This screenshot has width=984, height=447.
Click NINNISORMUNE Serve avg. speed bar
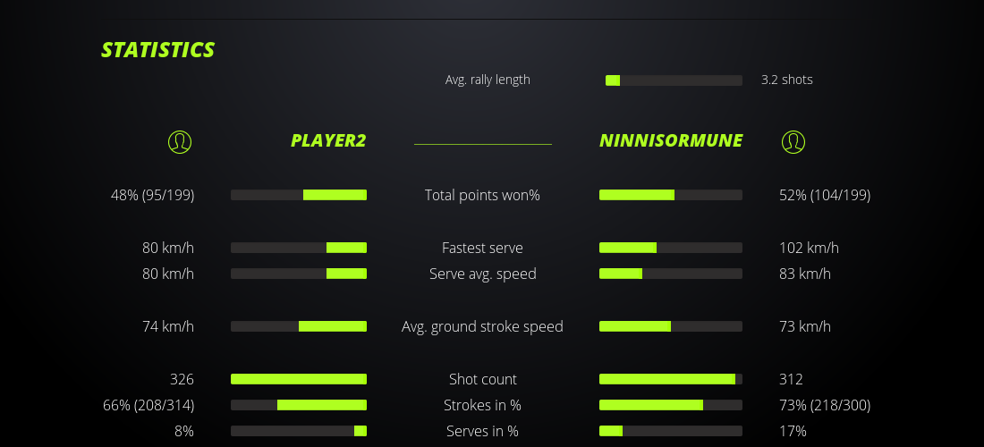[671, 274]
